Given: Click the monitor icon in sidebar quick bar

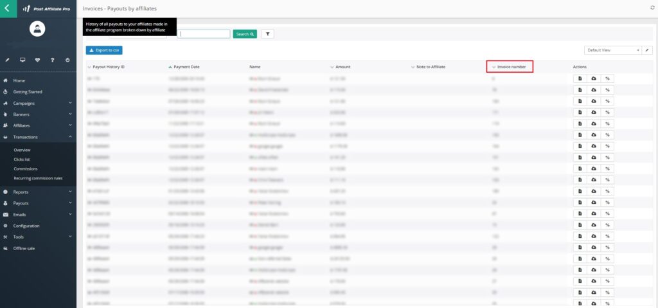Looking at the screenshot, I should (22, 60).
